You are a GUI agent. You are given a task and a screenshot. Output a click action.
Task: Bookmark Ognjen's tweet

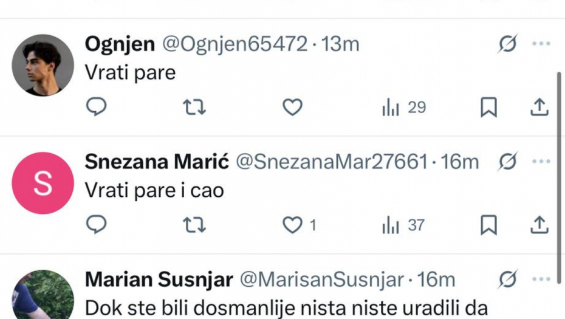pos(488,108)
